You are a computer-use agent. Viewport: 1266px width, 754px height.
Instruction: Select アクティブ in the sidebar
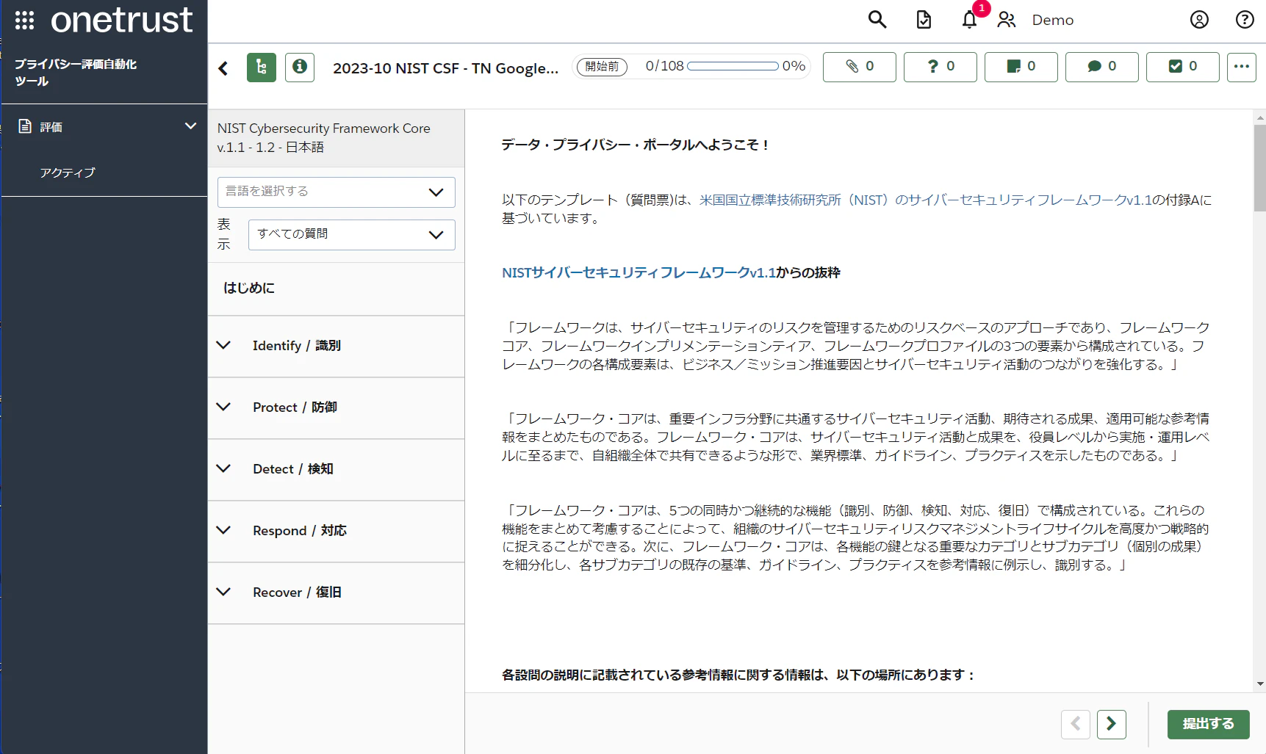[68, 173]
